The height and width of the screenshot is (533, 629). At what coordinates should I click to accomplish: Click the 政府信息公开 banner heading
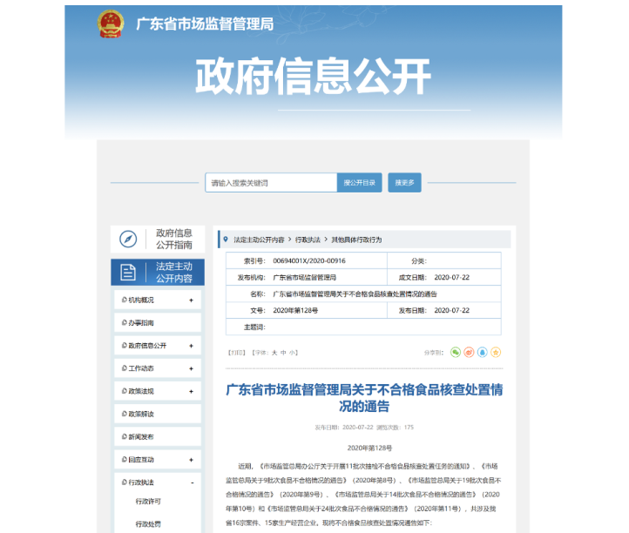313,76
